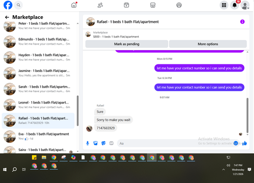Open the notifications bell
This screenshot has width=254, height=183.
click(235, 5)
